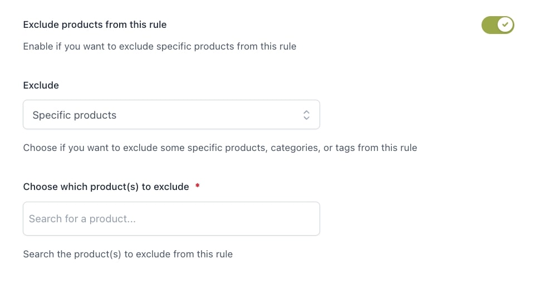Click the Exclude field label
The height and width of the screenshot is (283, 550).
coord(41,85)
